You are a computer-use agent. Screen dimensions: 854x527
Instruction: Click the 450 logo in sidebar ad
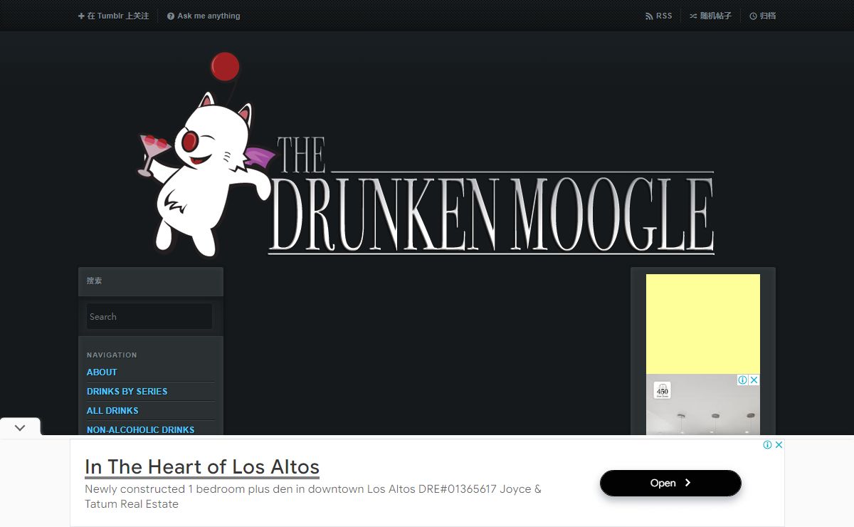(x=663, y=391)
